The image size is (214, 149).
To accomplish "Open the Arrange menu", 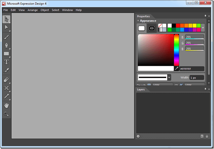I will [33, 10].
